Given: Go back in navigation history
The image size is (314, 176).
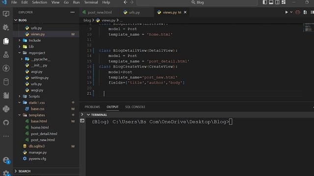Looking at the screenshot, I should tap(126, 2).
